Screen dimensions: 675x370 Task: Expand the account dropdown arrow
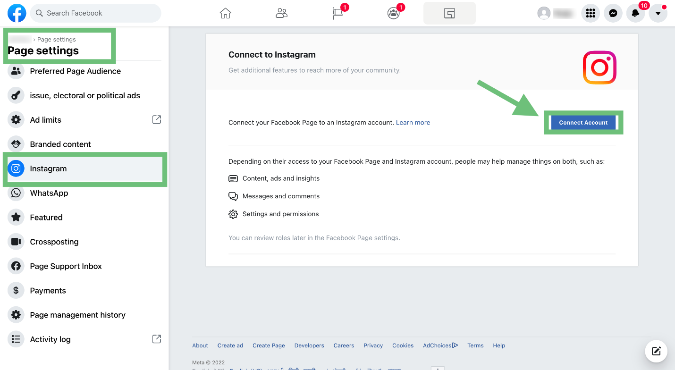658,13
